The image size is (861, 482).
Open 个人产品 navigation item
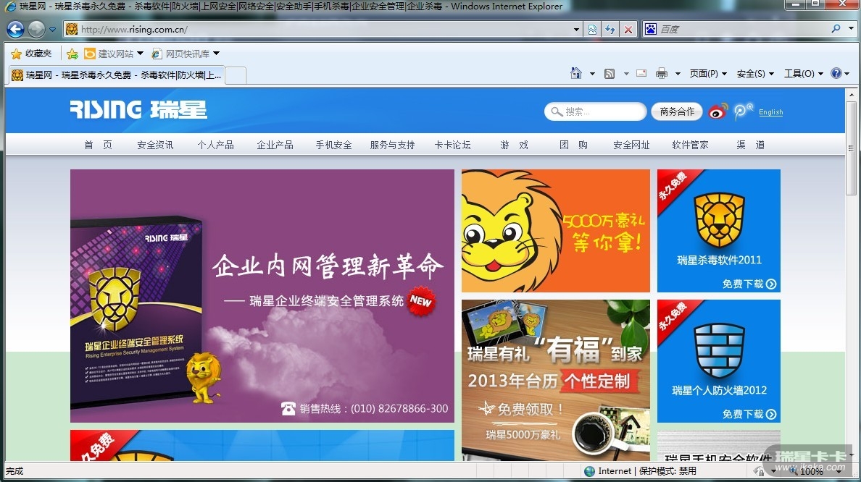(215, 145)
